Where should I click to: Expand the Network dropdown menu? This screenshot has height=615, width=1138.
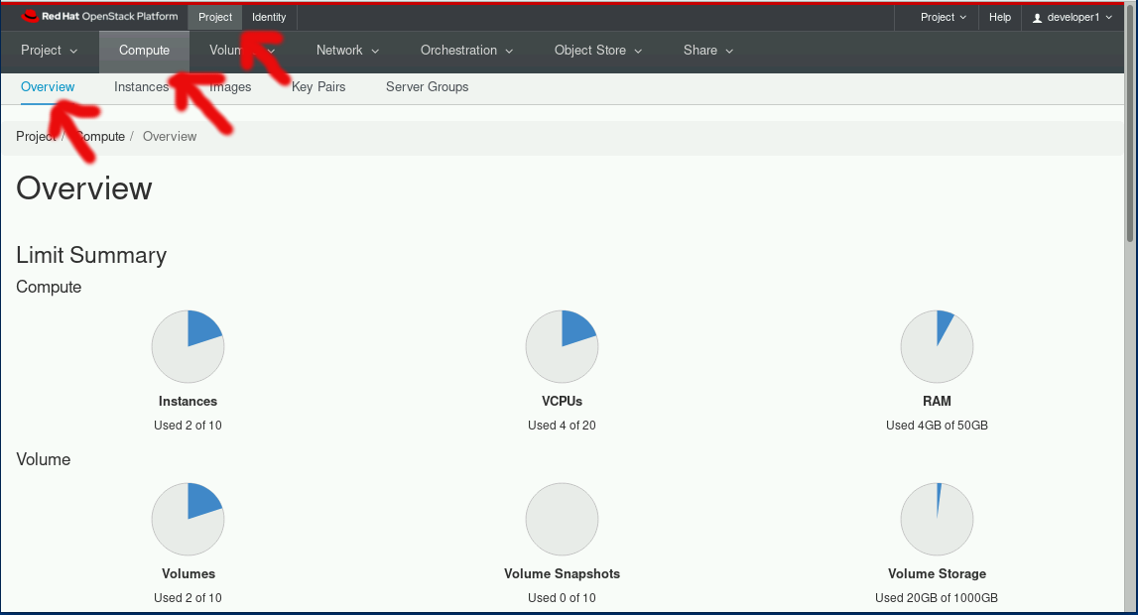pos(347,50)
